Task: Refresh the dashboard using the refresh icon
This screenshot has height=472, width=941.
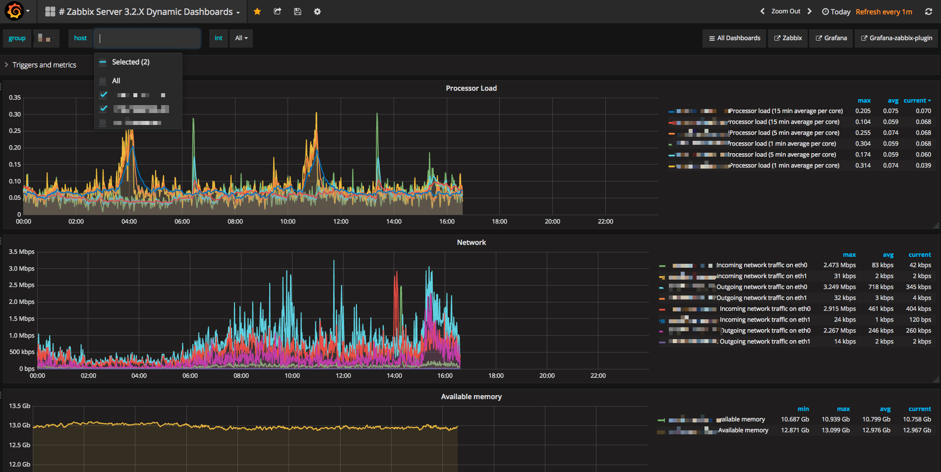Action: [x=928, y=11]
